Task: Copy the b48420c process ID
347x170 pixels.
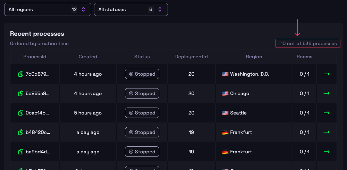Action: [x=21, y=132]
